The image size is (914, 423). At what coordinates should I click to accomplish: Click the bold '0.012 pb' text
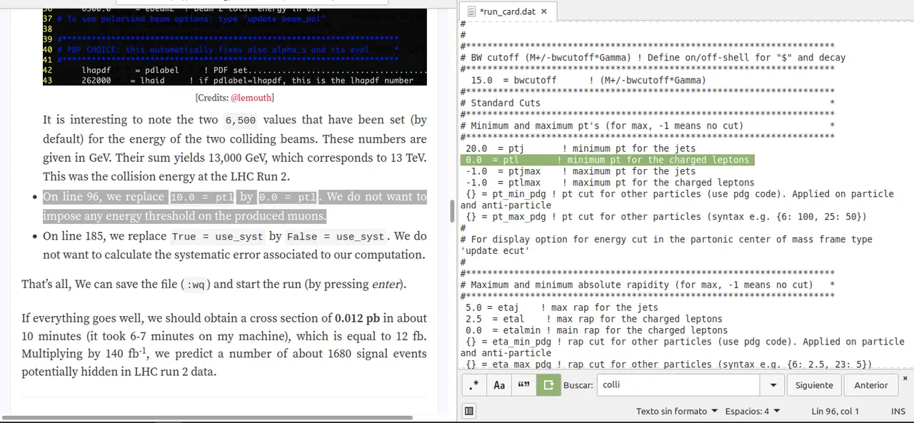pyautogui.click(x=357, y=318)
